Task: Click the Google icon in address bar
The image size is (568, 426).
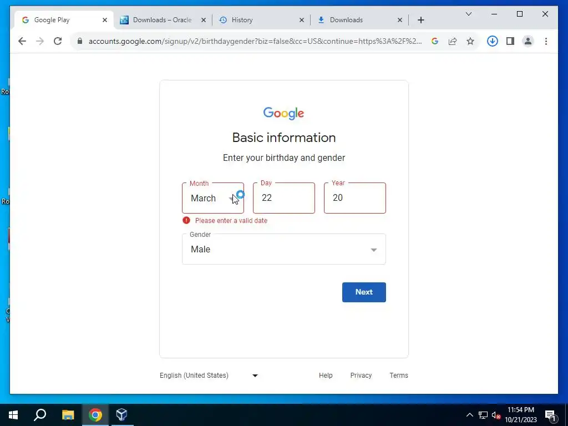Action: click(435, 41)
